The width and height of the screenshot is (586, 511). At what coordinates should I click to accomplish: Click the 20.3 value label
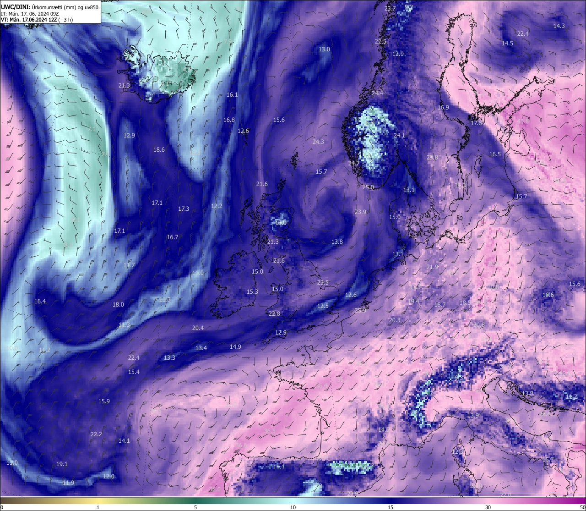394,320
